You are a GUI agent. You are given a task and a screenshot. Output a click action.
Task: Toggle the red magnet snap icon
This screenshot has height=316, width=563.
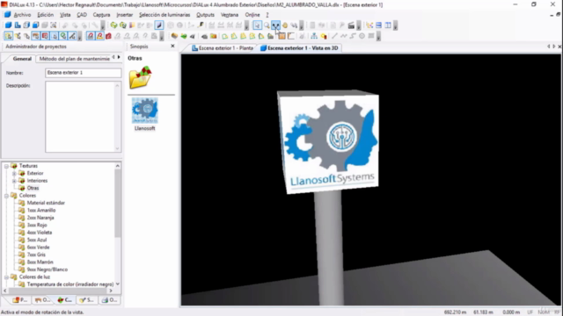[91, 36]
